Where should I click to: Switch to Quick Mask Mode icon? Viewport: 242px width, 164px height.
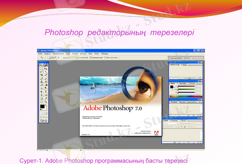click(x=46, y=113)
